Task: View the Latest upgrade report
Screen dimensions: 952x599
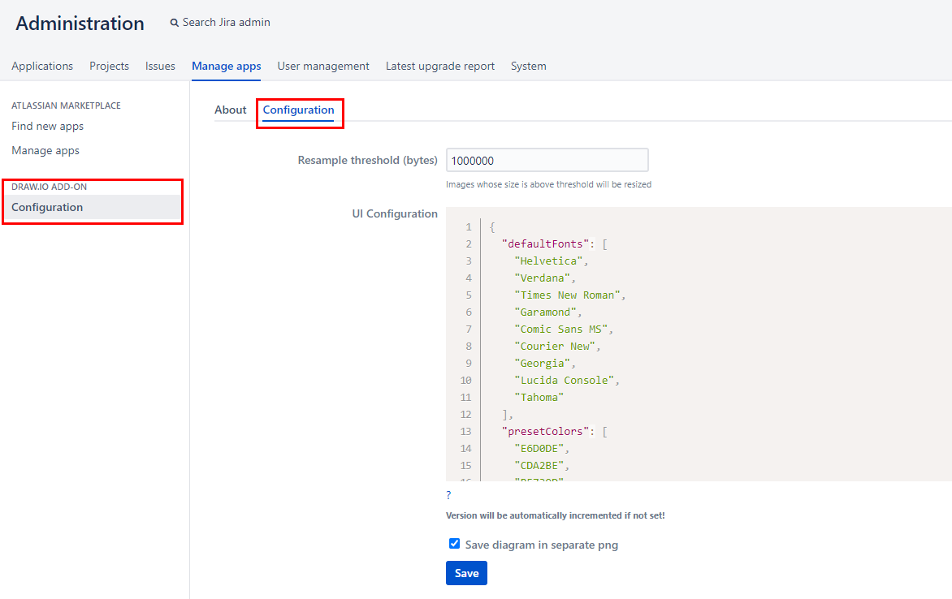Action: click(440, 66)
